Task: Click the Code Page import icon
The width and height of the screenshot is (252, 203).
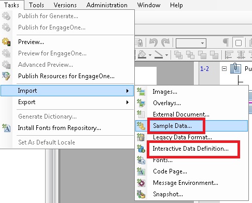Action: point(141,171)
